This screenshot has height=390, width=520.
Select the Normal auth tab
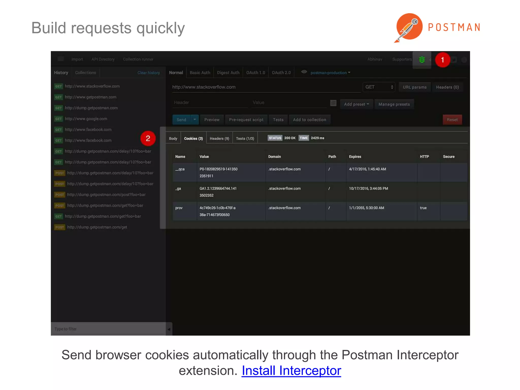[176, 73]
